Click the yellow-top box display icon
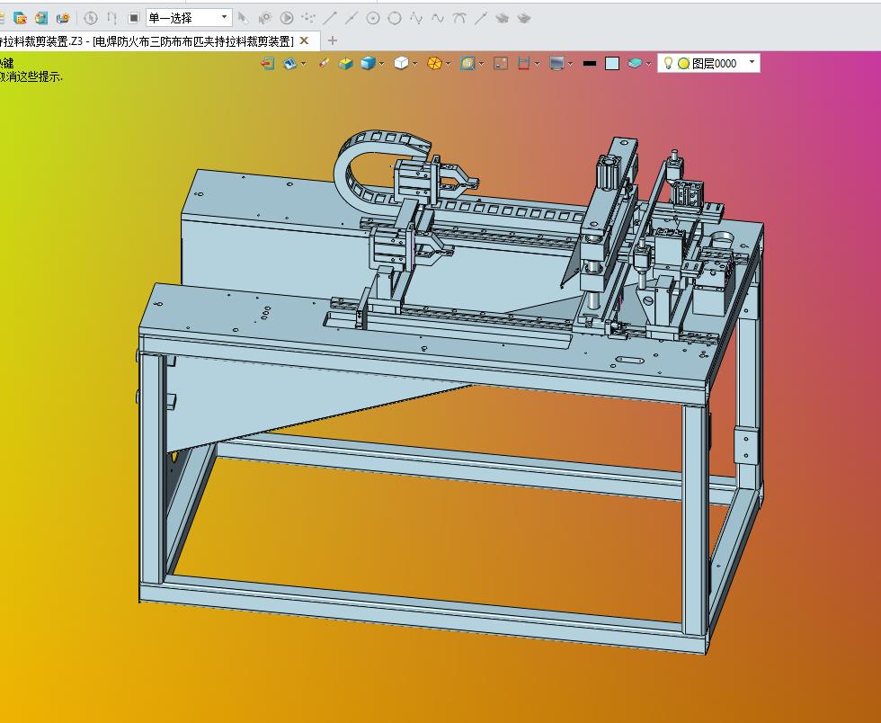 345,64
